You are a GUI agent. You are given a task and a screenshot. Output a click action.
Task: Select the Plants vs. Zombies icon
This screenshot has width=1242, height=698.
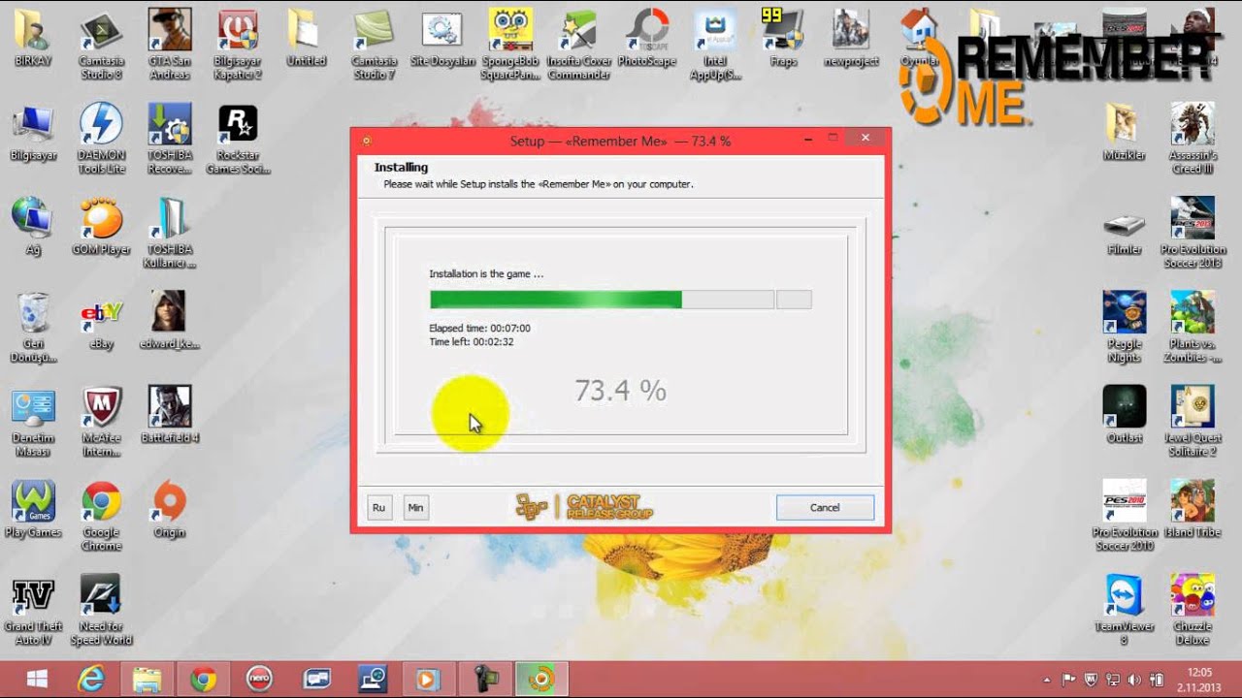1193,327
